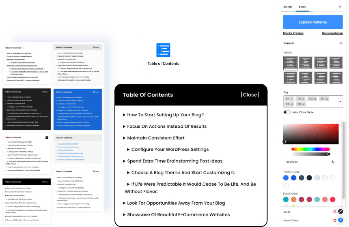The height and width of the screenshot is (227, 349).
Task: Expand the 'Spend Extra Time Brainstorming Post Ideas' triangle
Action: click(x=124, y=161)
